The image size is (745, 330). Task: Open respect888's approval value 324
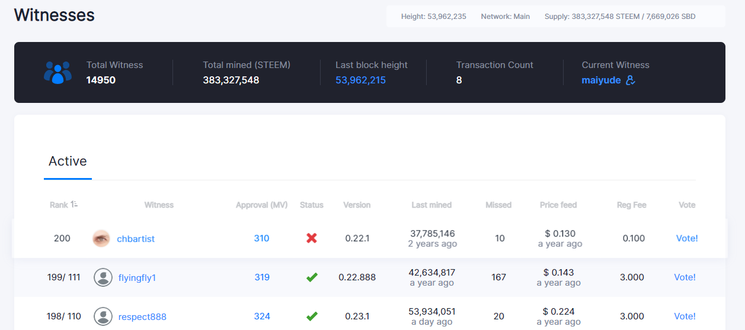coord(262,316)
